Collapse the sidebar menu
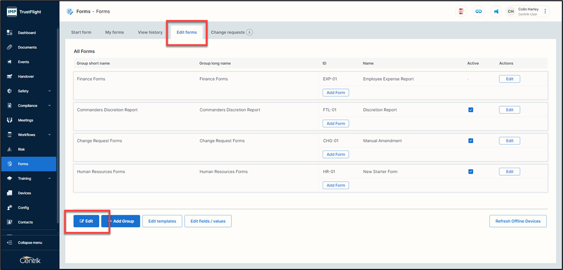The image size is (563, 270). [x=30, y=243]
